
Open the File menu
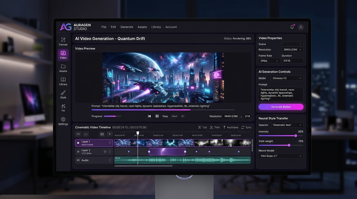(x=104, y=27)
